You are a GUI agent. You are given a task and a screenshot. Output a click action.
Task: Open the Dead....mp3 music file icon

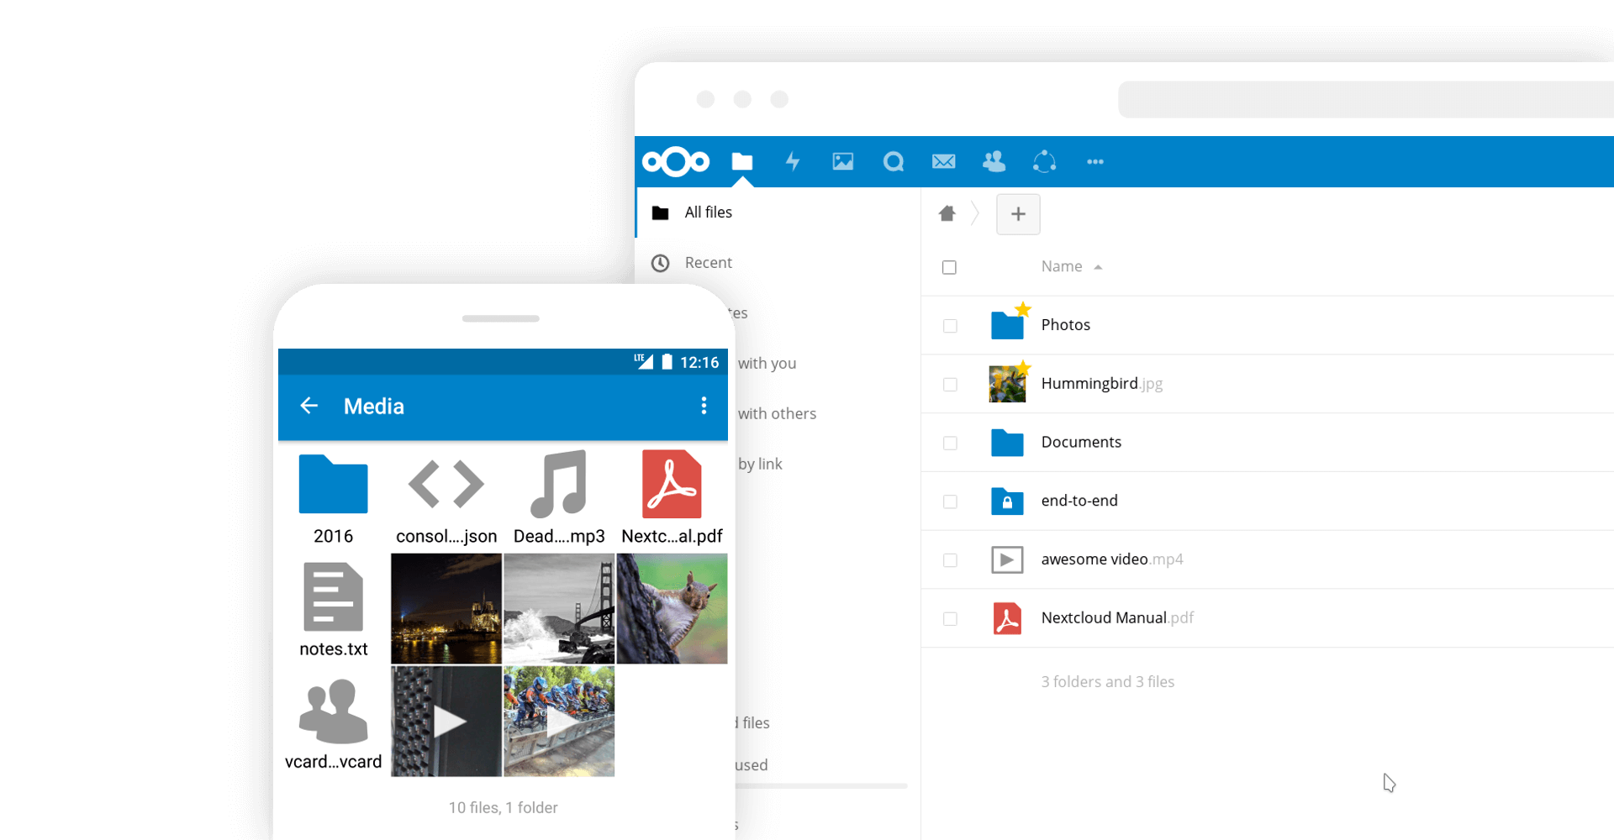[559, 485]
